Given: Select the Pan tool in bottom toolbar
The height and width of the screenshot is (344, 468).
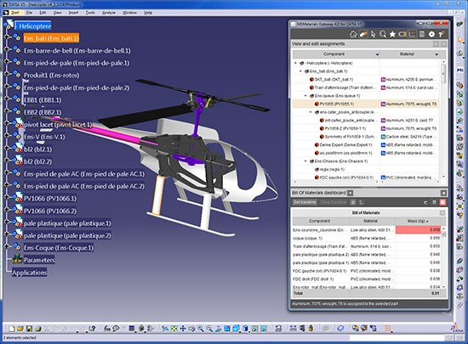Looking at the screenshot, I should [183, 329].
